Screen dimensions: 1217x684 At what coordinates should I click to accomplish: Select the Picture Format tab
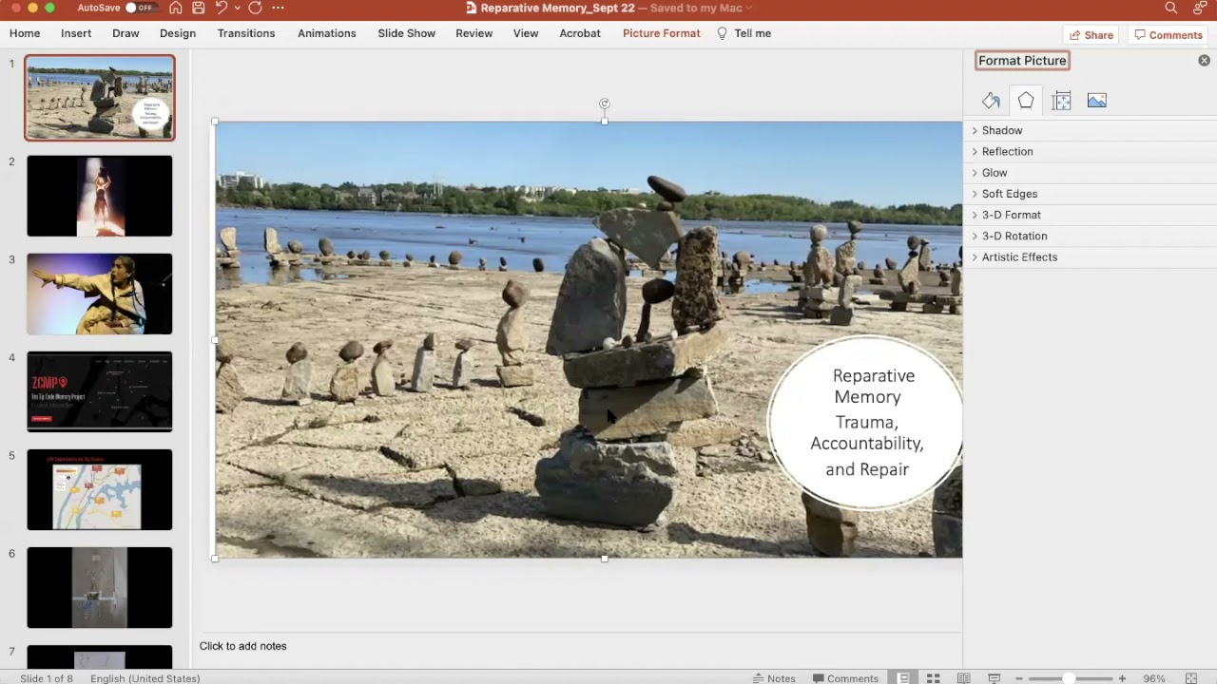pyautogui.click(x=662, y=33)
